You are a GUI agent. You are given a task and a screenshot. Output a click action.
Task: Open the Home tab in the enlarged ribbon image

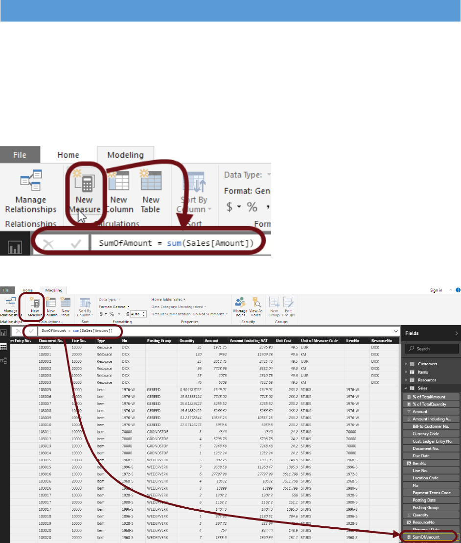pos(68,155)
